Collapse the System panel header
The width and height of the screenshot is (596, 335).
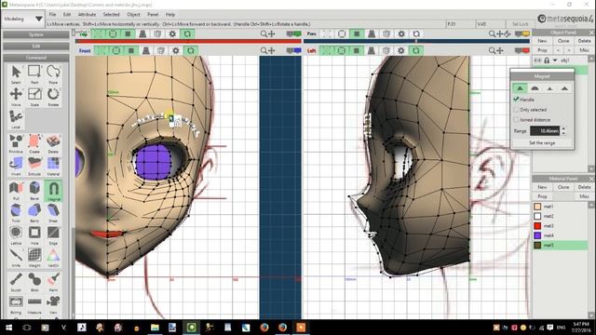pos(36,34)
